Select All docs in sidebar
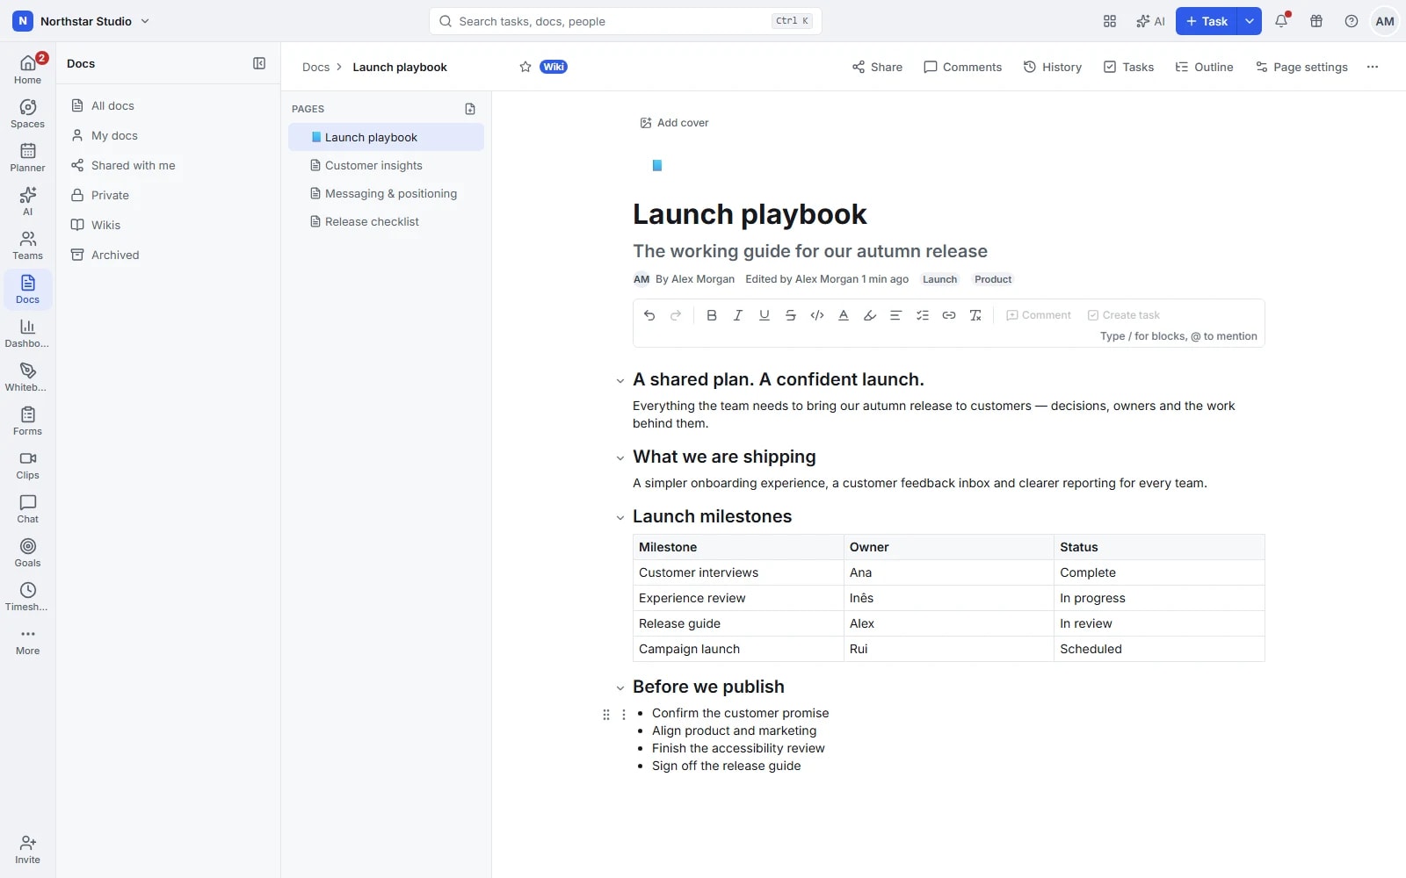1406x878 pixels. (x=168, y=105)
